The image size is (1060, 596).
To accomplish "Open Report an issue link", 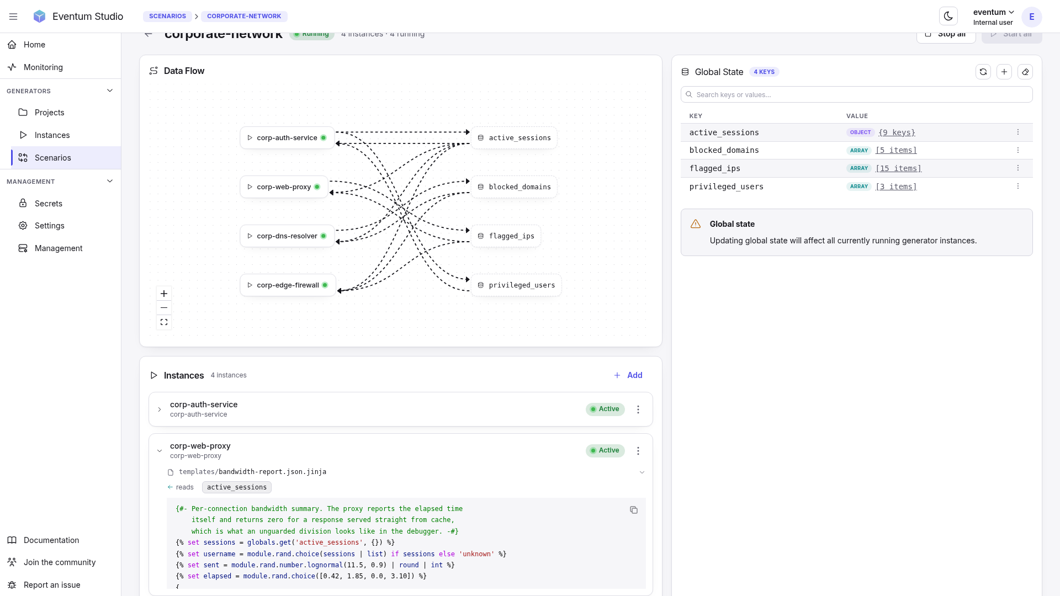I will [x=61, y=585].
